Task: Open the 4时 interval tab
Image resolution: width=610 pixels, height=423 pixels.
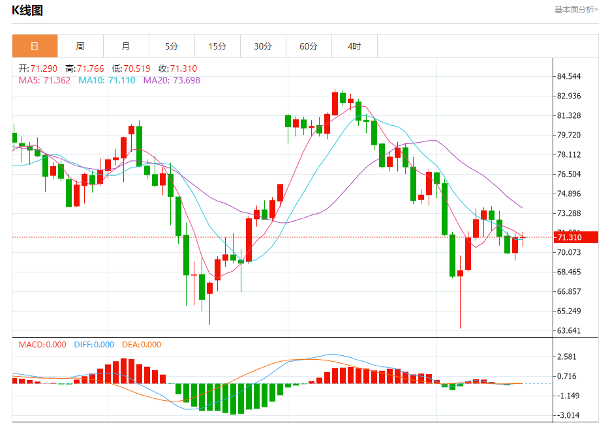Action: 354,46
